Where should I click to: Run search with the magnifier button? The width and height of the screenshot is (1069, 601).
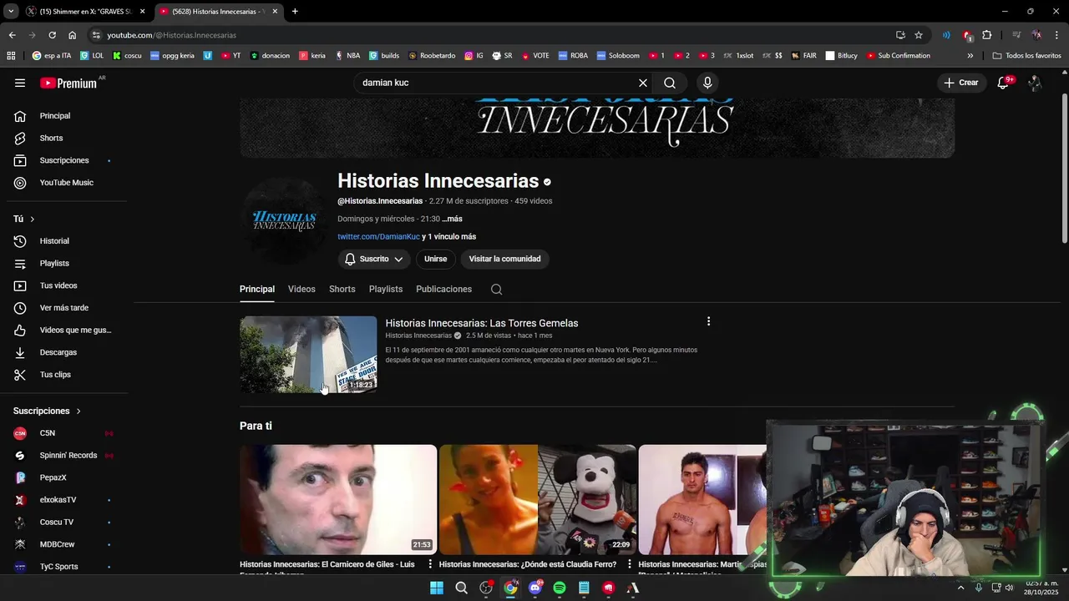coord(670,83)
